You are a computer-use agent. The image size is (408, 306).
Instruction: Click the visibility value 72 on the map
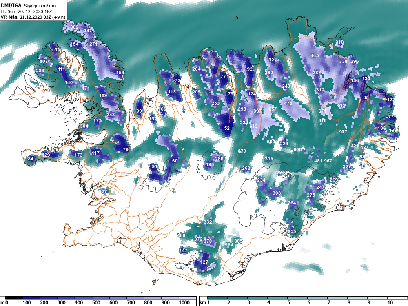pos(177,80)
